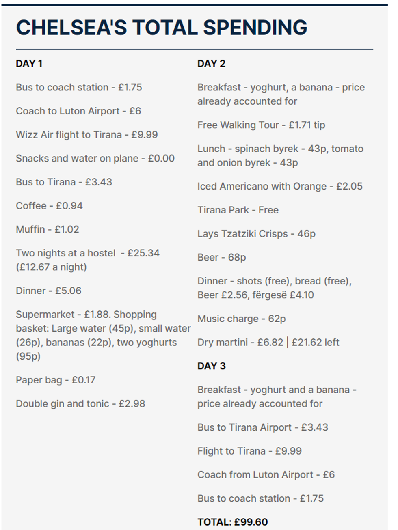Click the Coffee - £0.94 entry
Screen dimensions: 398x530
coord(49,206)
